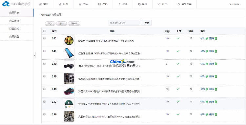Open the kiwi fruit thumbnail for product 142
The height and width of the screenshot is (125, 246).
(x=69, y=40)
